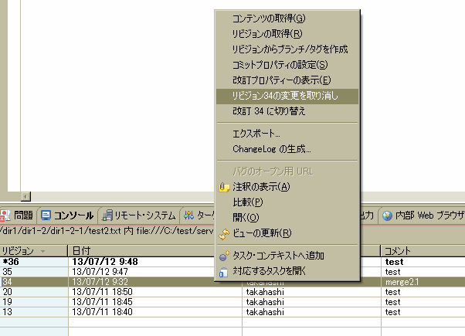Click the ターミナル tab slider icon
Image resolution: width=465 pixels, height=336 pixels.
point(188,216)
